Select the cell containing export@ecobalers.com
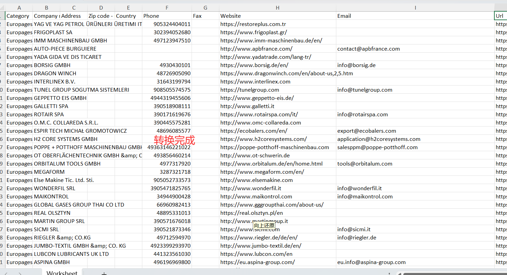Screen dimensions: 507x275 pos(366,131)
